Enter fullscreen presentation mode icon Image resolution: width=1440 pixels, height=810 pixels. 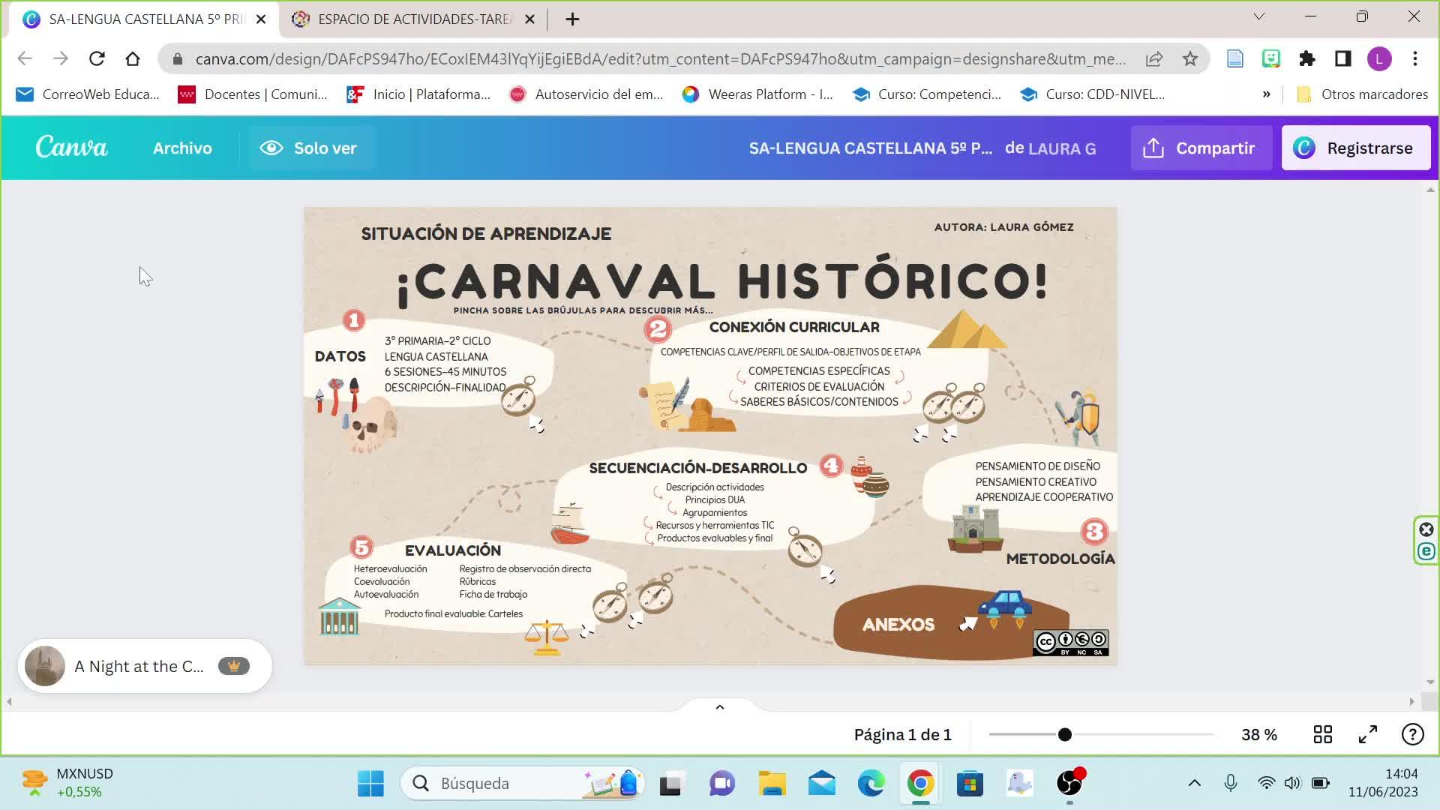(1368, 734)
